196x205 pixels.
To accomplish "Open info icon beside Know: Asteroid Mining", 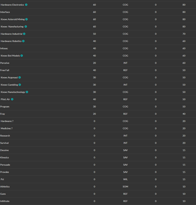I will click(26, 19).
